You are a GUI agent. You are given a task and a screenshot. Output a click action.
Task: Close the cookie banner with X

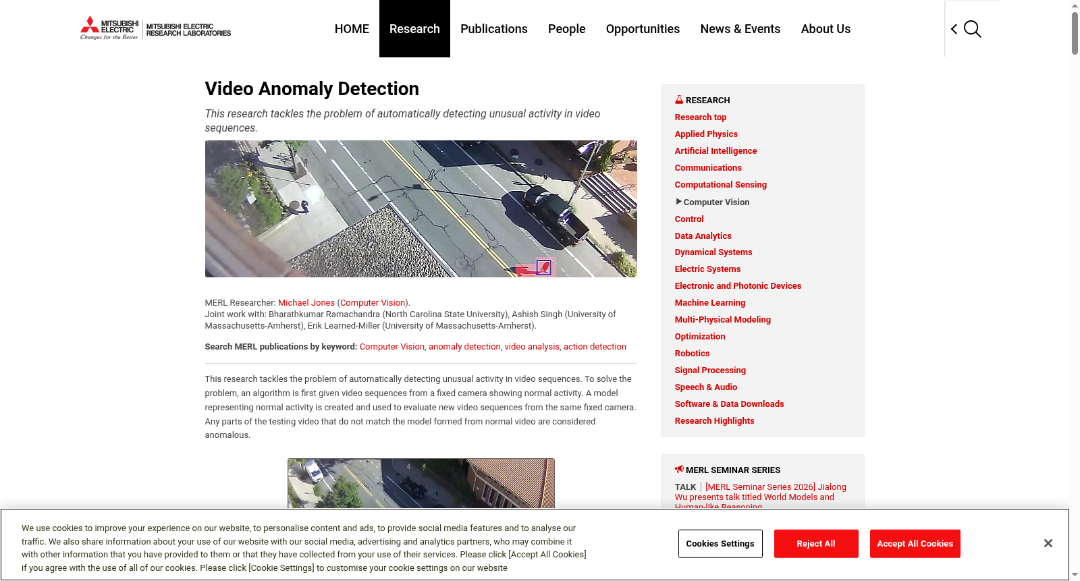coord(1048,543)
